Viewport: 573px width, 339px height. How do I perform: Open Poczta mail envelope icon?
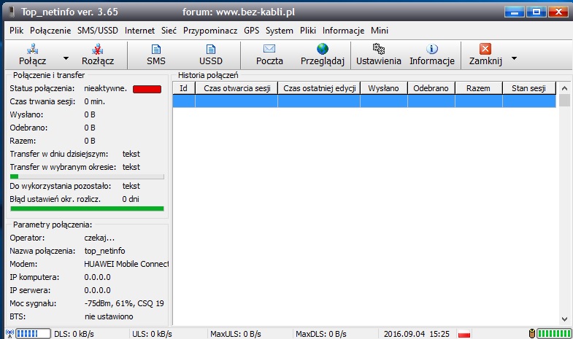269,49
